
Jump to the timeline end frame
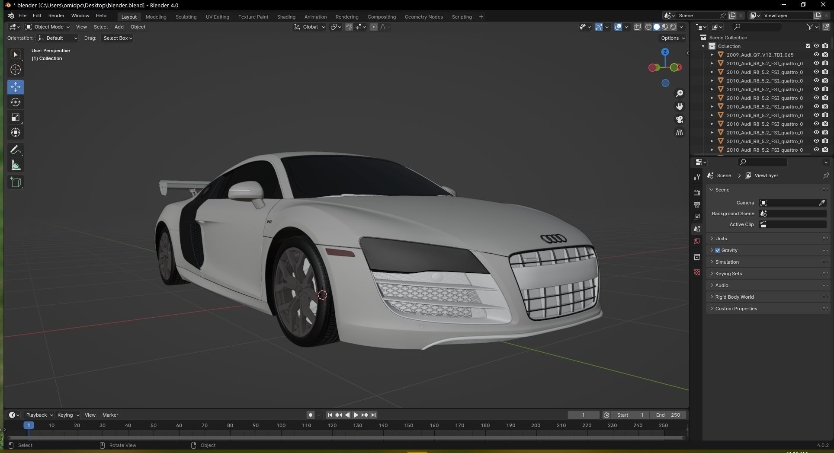pyautogui.click(x=373, y=415)
